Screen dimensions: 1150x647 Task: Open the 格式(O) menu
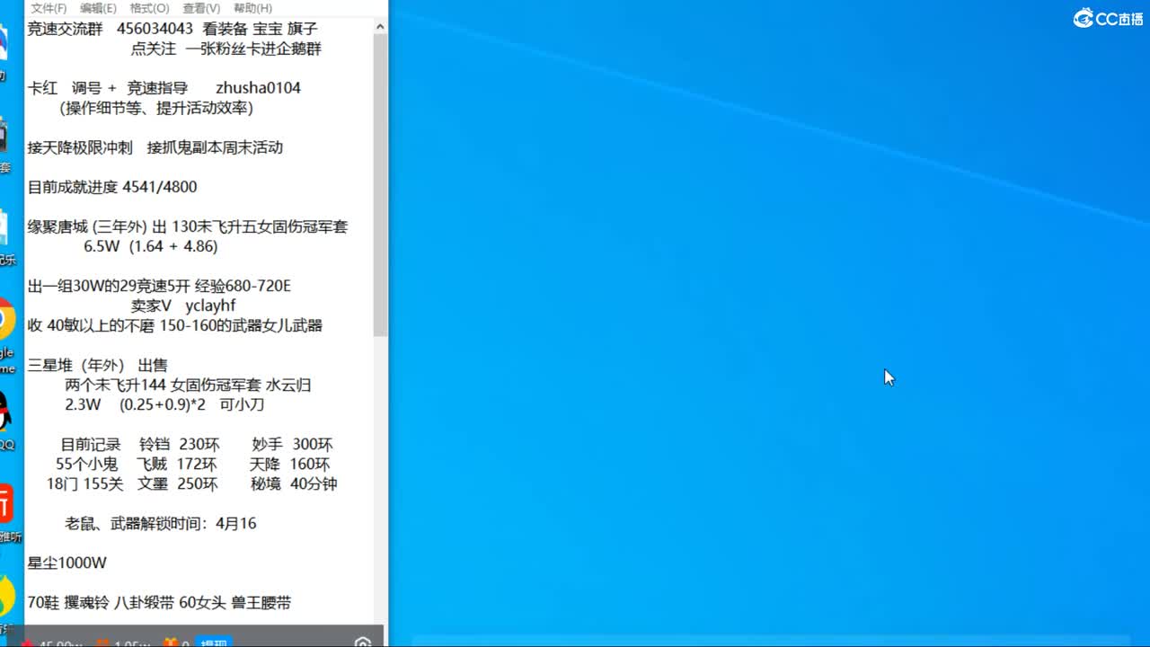pos(149,8)
